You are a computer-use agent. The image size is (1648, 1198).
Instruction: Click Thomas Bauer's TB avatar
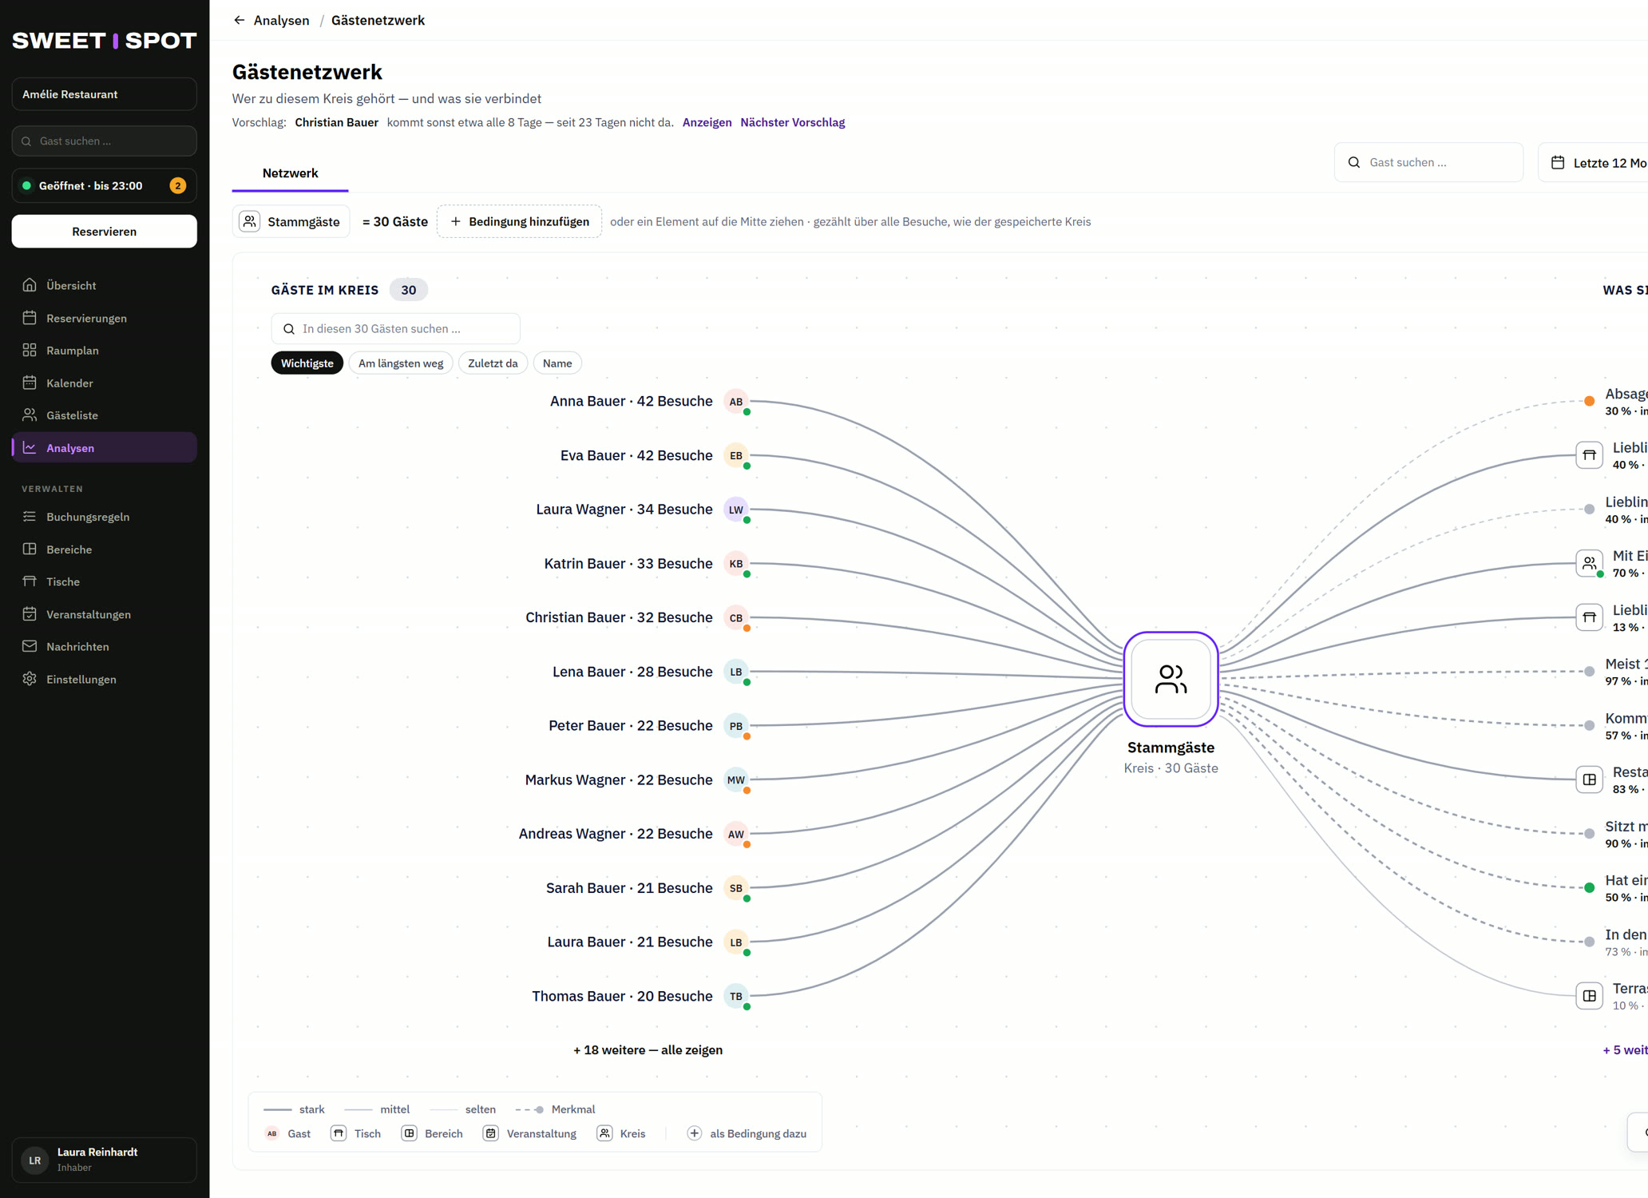[735, 996]
